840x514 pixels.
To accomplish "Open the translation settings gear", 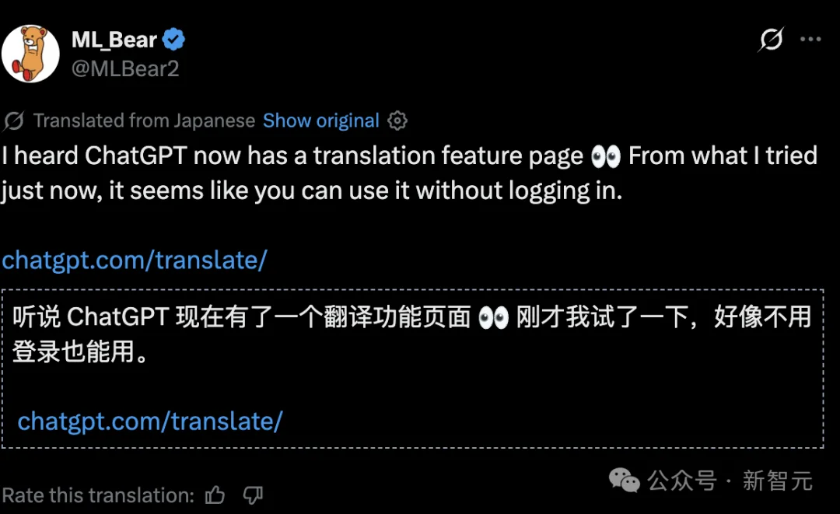I will (397, 121).
